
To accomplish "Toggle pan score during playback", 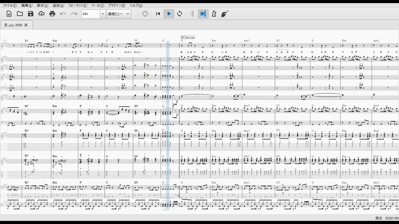I will 203,14.
